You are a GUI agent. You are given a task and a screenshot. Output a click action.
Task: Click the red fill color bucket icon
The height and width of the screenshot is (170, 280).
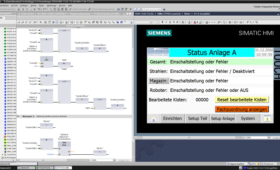click(195, 22)
